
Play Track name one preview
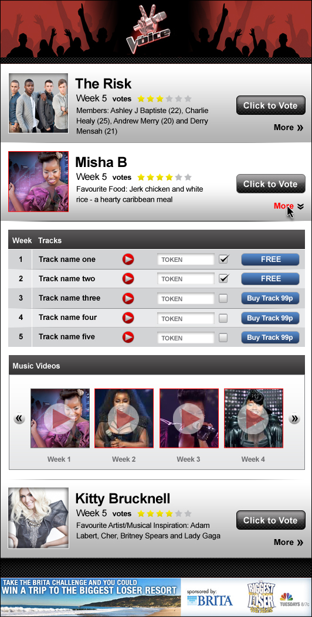(x=128, y=260)
